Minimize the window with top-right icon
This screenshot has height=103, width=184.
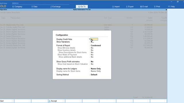(172, 2)
